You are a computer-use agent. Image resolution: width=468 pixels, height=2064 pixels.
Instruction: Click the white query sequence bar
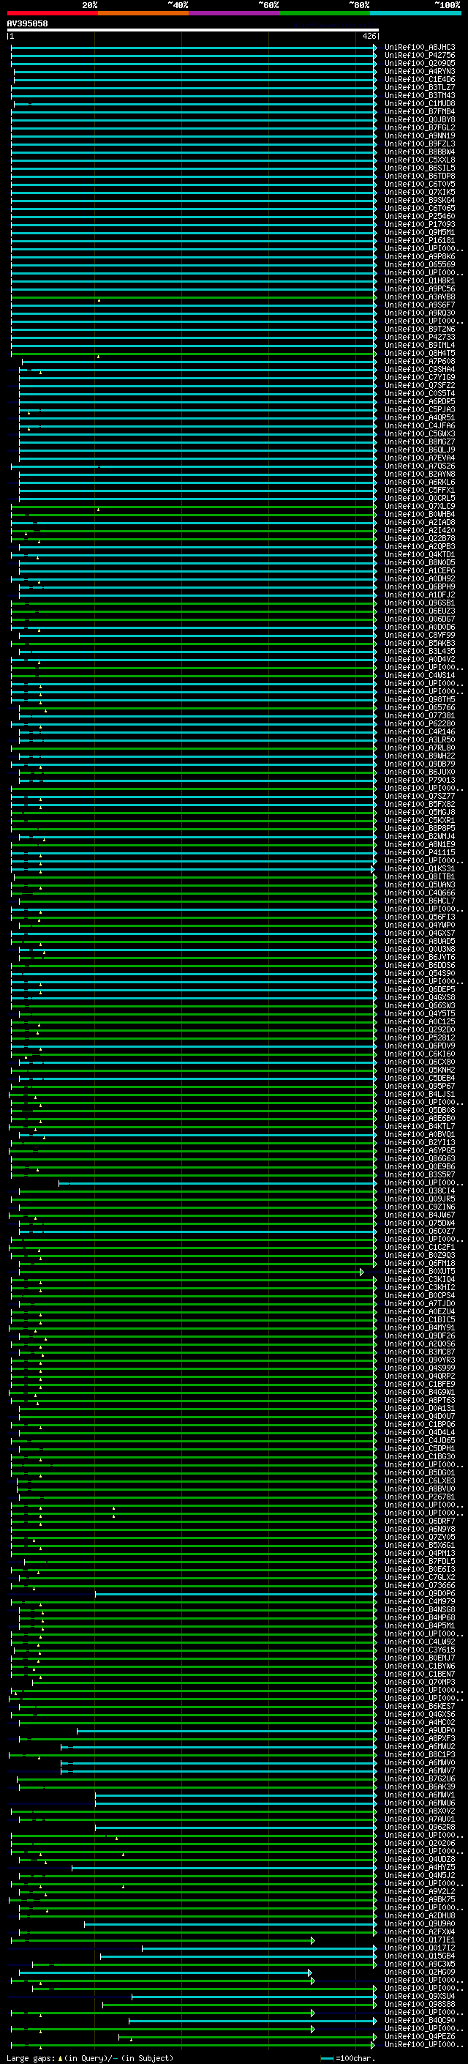pos(192,29)
